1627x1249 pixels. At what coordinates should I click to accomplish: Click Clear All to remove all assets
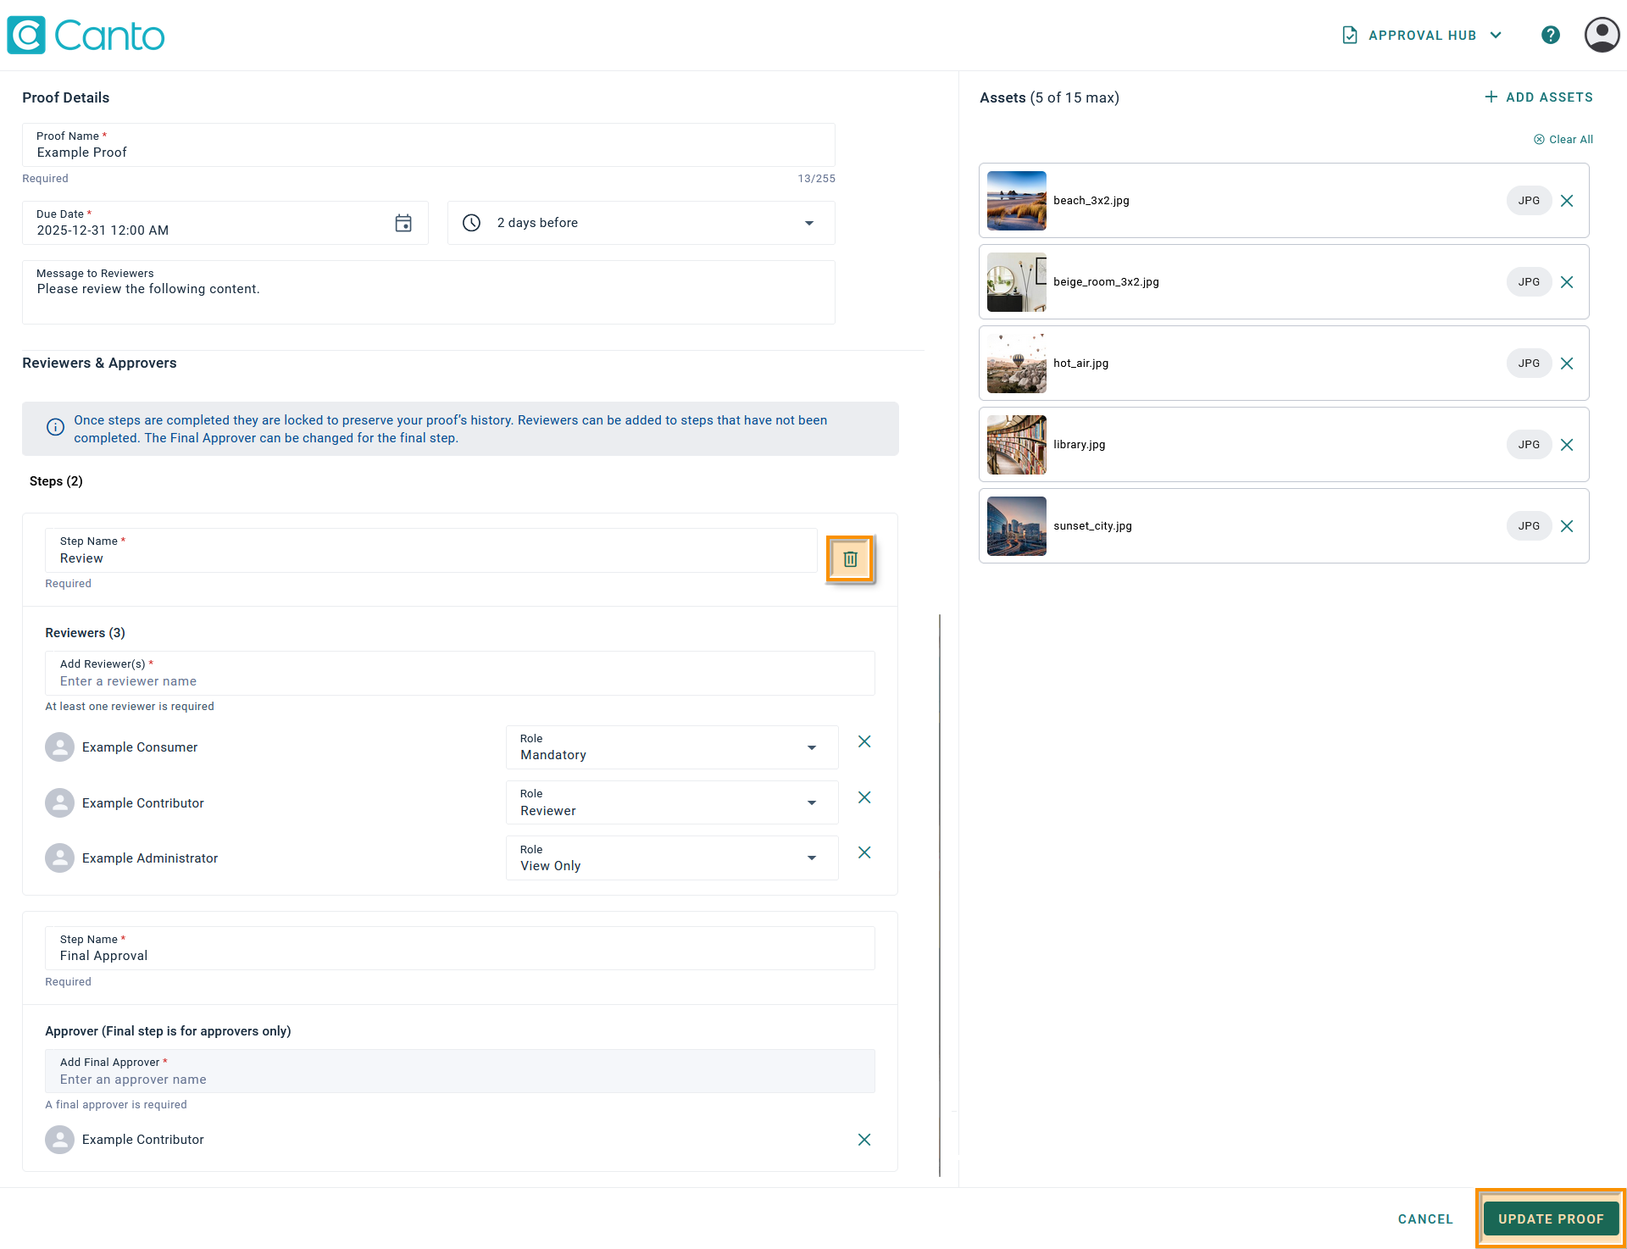pyautogui.click(x=1563, y=139)
